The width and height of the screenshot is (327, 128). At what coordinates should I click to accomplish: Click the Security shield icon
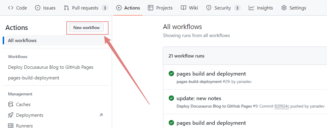pos(209,8)
